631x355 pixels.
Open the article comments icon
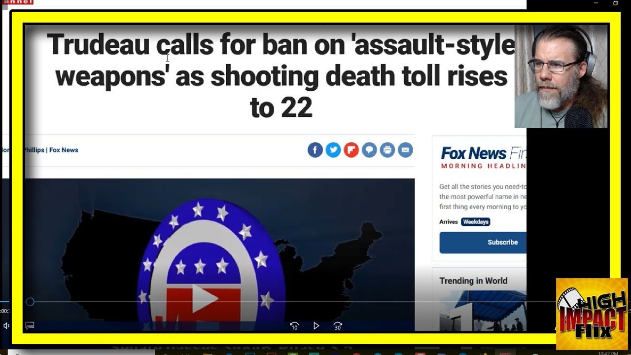369,150
